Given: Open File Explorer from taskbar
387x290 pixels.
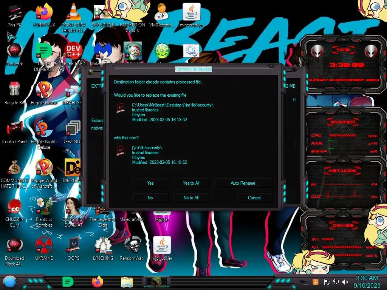Looking at the screenshot, I should [127, 282].
